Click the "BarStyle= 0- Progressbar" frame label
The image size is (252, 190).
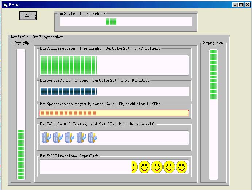38,37
